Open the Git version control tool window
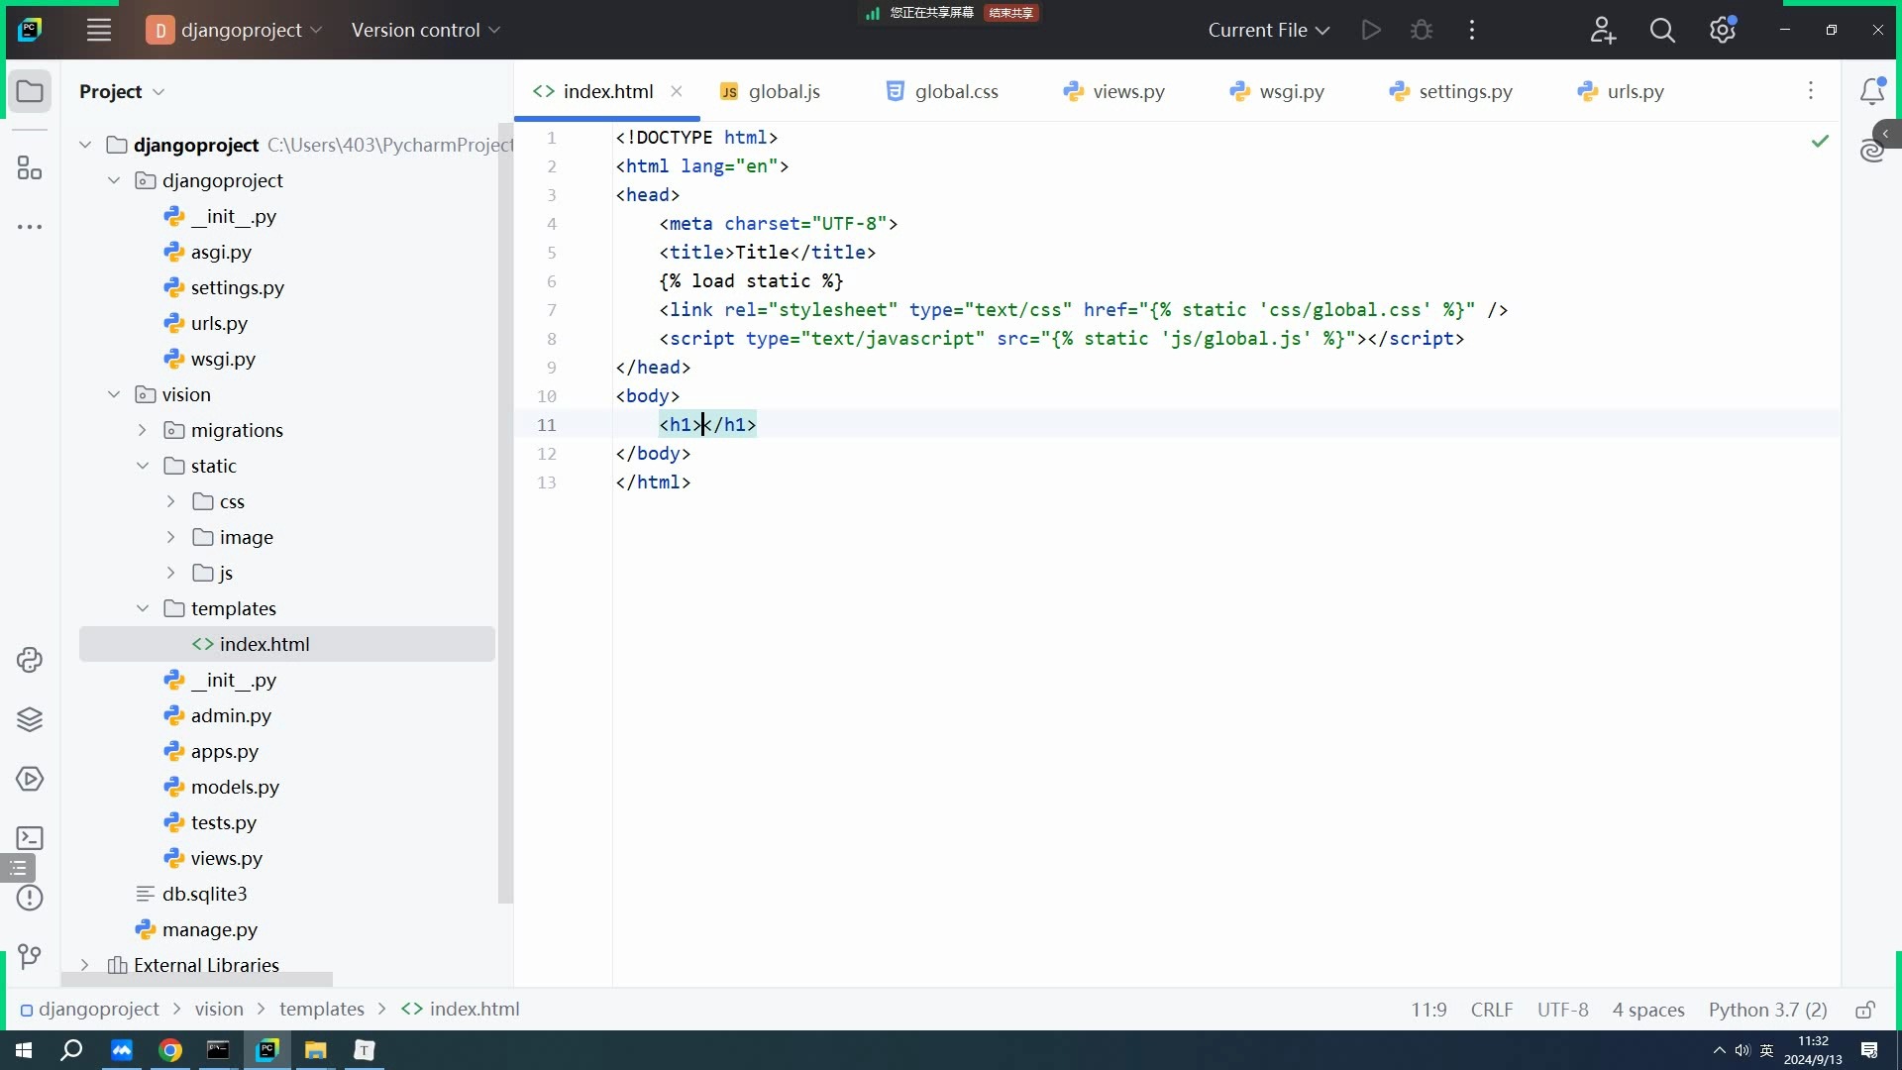The width and height of the screenshot is (1902, 1070). click(x=30, y=956)
